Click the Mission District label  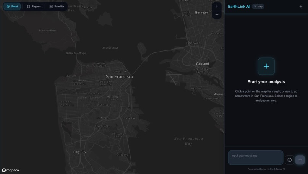pos(112,98)
